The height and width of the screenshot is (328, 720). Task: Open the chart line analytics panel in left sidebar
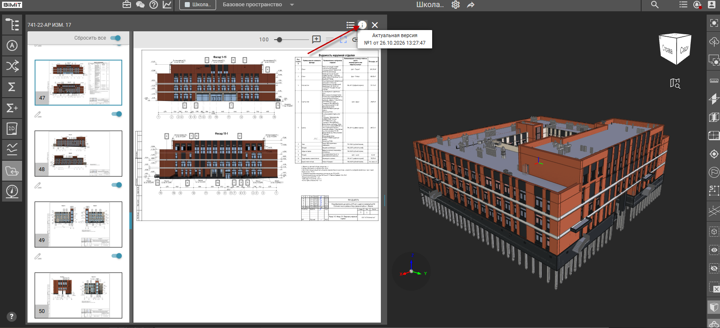click(12, 149)
